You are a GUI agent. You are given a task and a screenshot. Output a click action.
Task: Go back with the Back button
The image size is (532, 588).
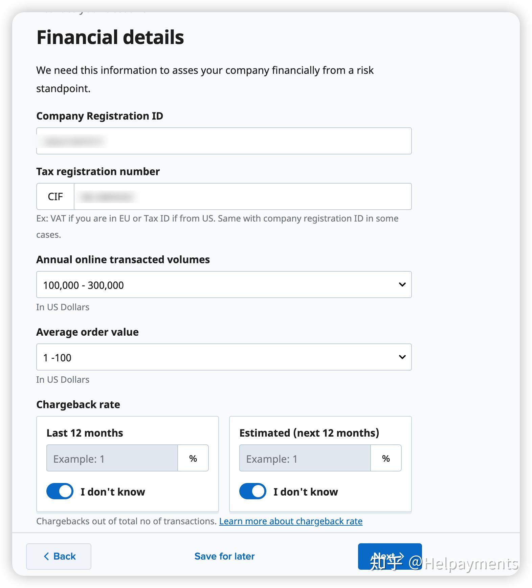point(59,556)
